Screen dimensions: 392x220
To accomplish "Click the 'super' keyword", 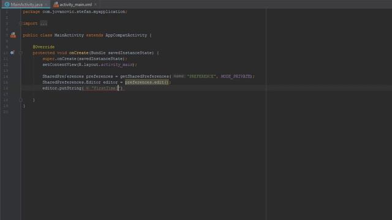I will click(48, 59).
